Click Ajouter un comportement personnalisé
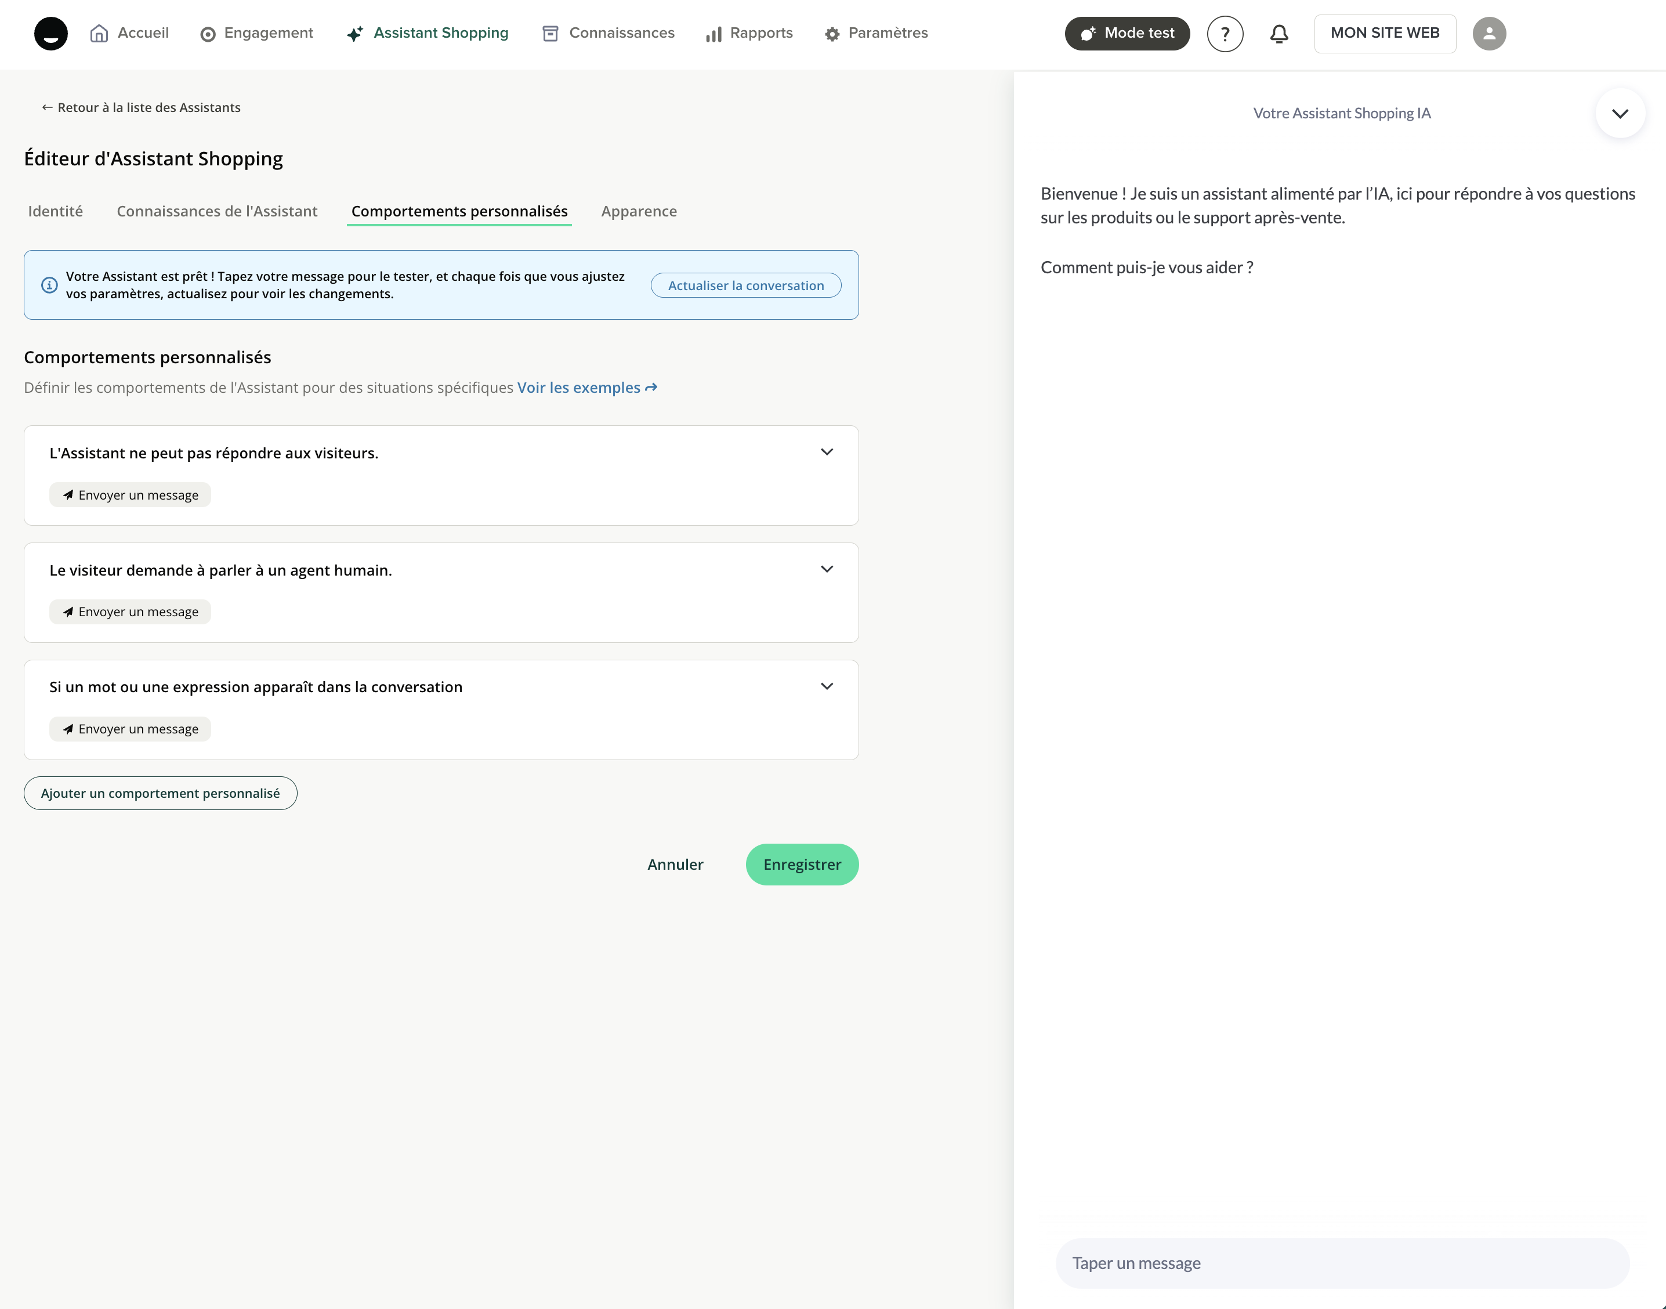The height and width of the screenshot is (1309, 1666). pos(160,793)
